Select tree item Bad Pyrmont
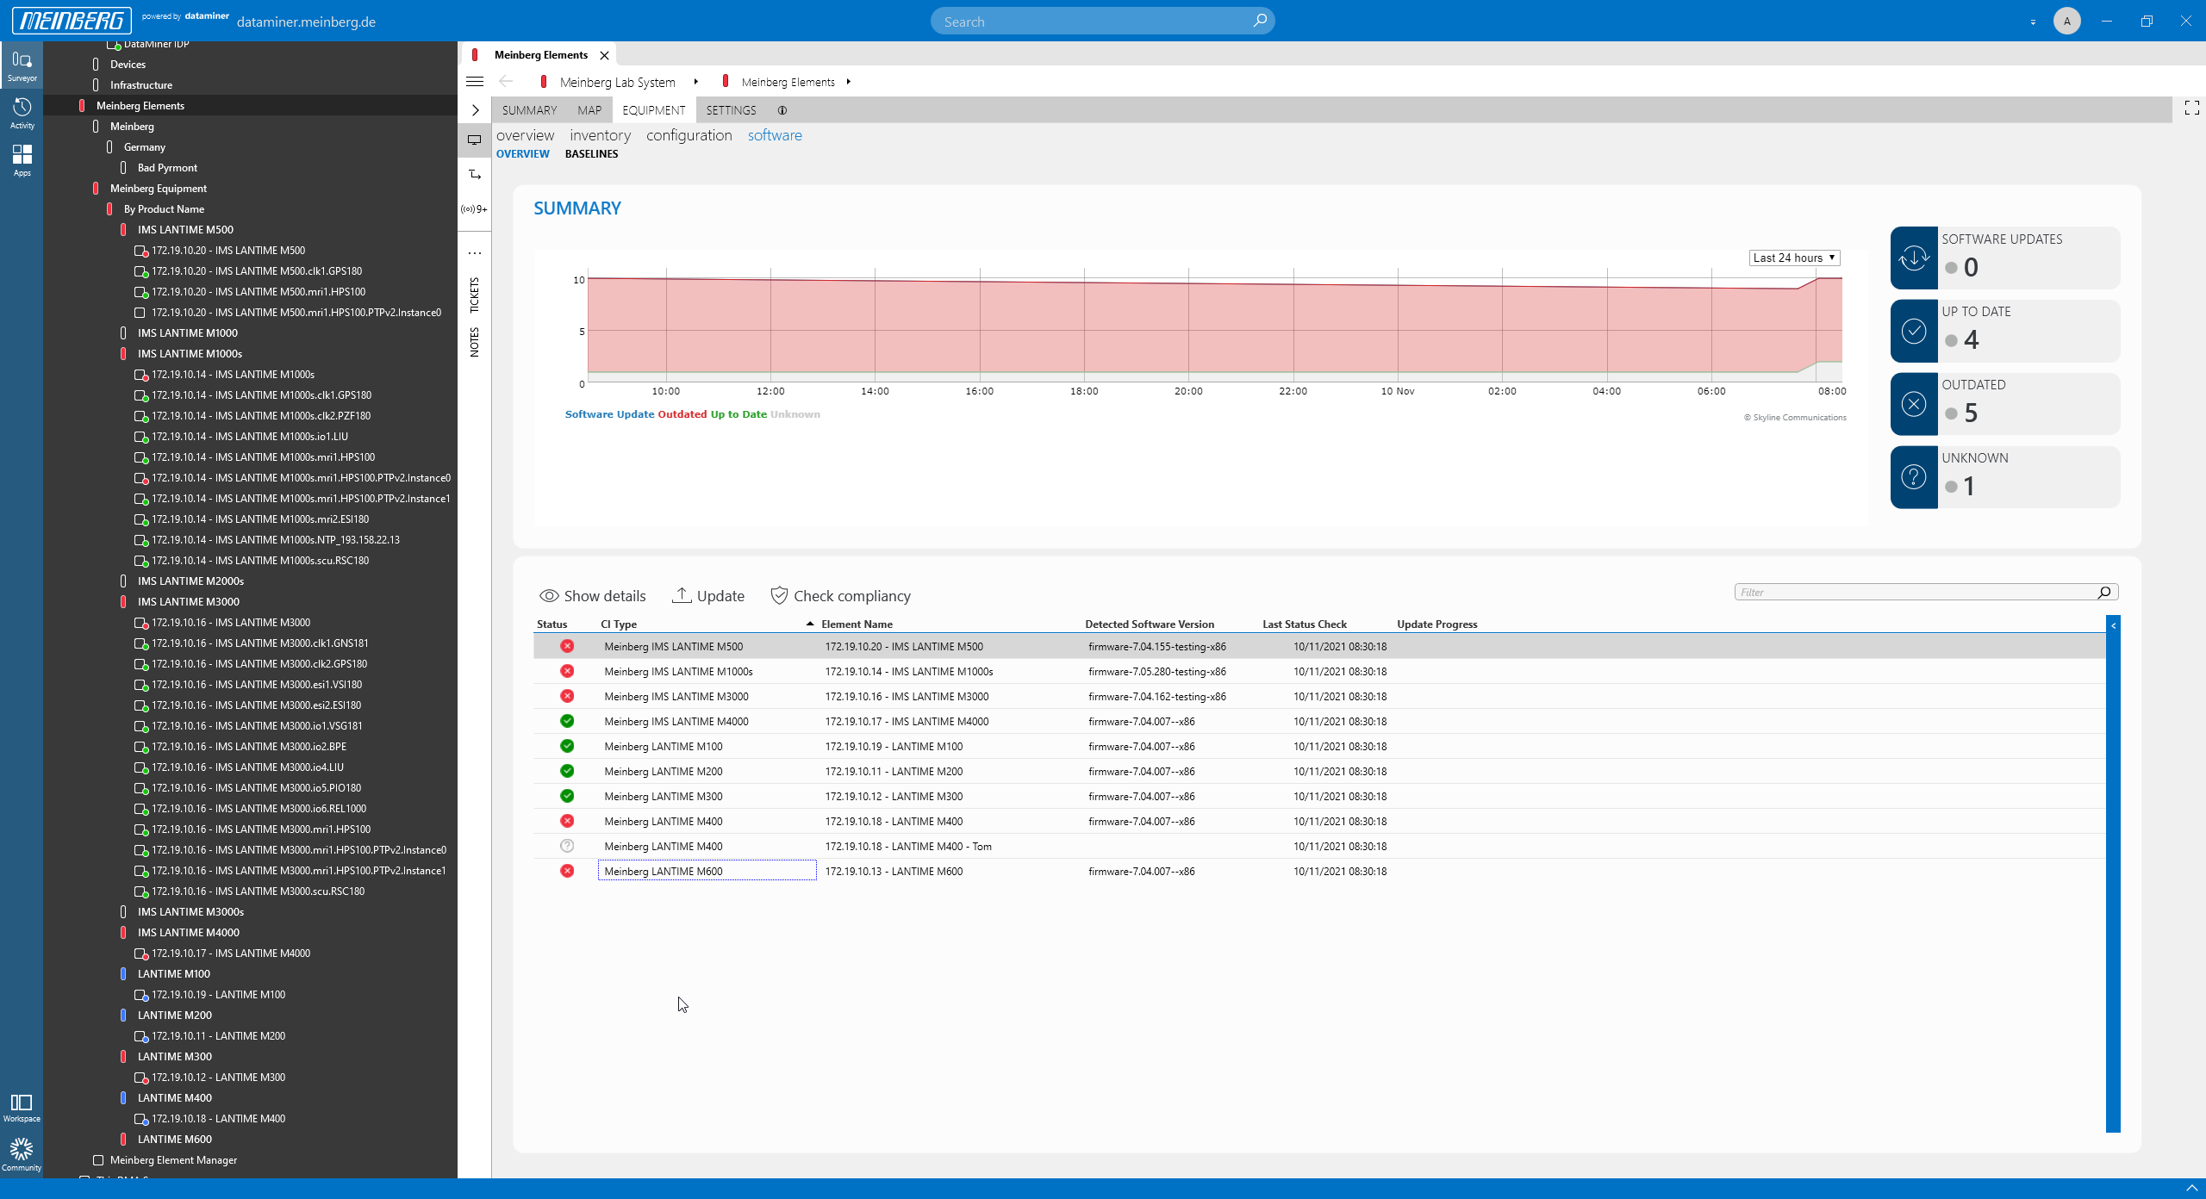Viewport: 2206px width, 1199px height. 167,168
